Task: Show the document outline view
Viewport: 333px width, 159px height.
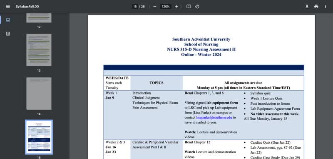Action: [8, 34]
